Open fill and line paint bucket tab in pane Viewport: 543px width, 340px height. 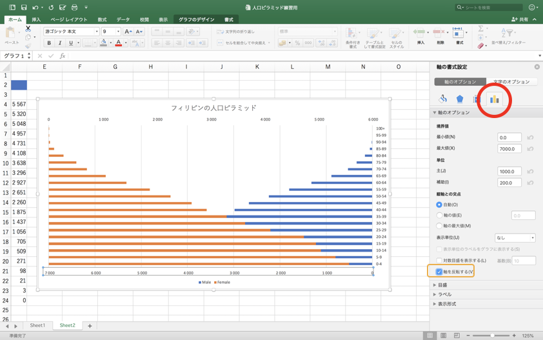tap(443, 99)
